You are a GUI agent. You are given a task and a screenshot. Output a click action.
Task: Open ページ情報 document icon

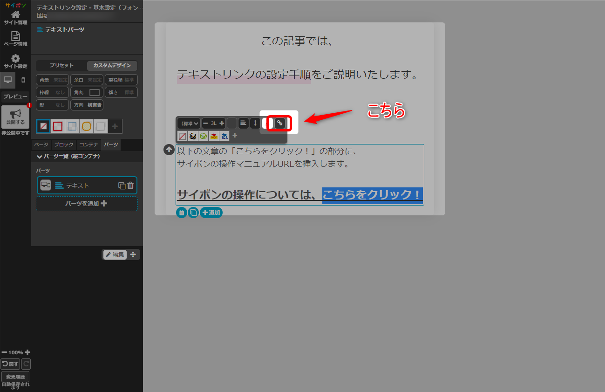click(x=15, y=39)
